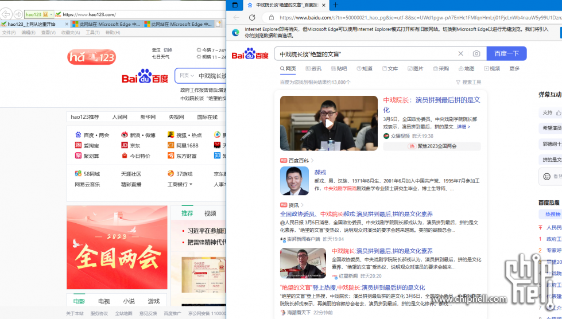
Task: Click the IE forward arrow button
Action: point(18,14)
